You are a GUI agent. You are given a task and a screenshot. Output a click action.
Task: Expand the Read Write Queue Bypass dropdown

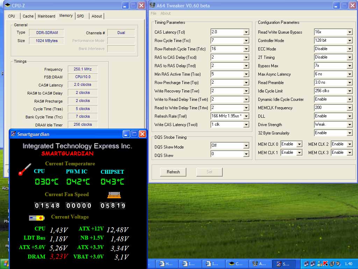[350, 32]
